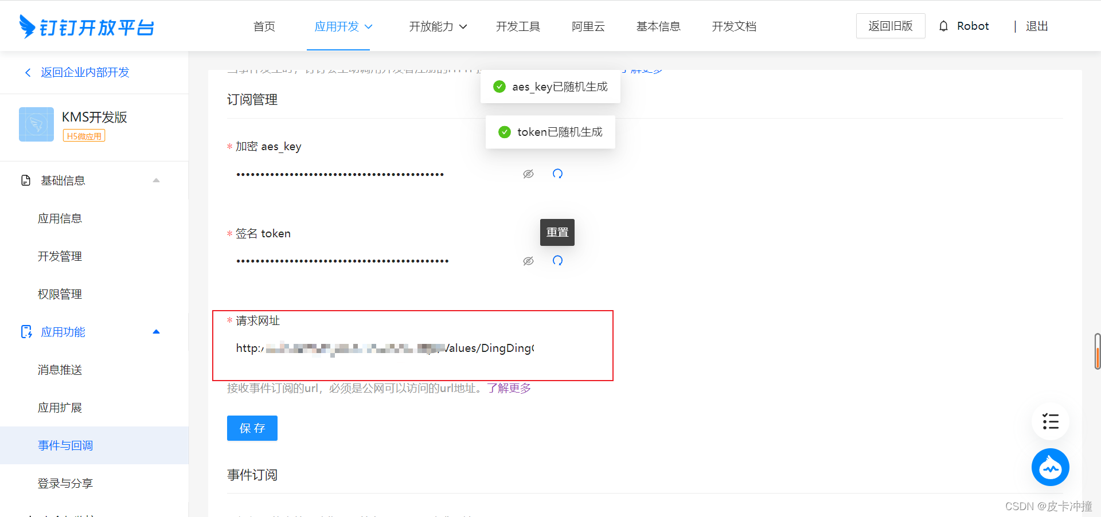
Task: Click the back arrow beside 返回企业内部开发
Action: (x=28, y=72)
